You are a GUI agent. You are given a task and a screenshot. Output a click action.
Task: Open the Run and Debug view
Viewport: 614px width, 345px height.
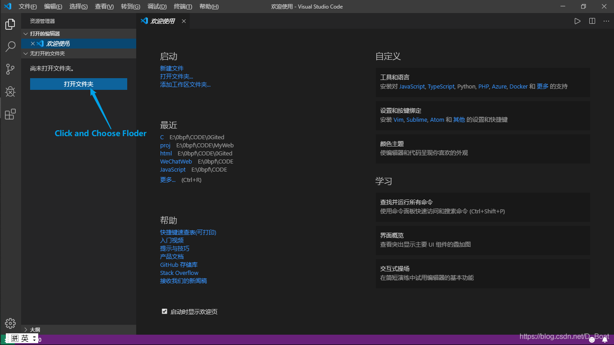[10, 91]
